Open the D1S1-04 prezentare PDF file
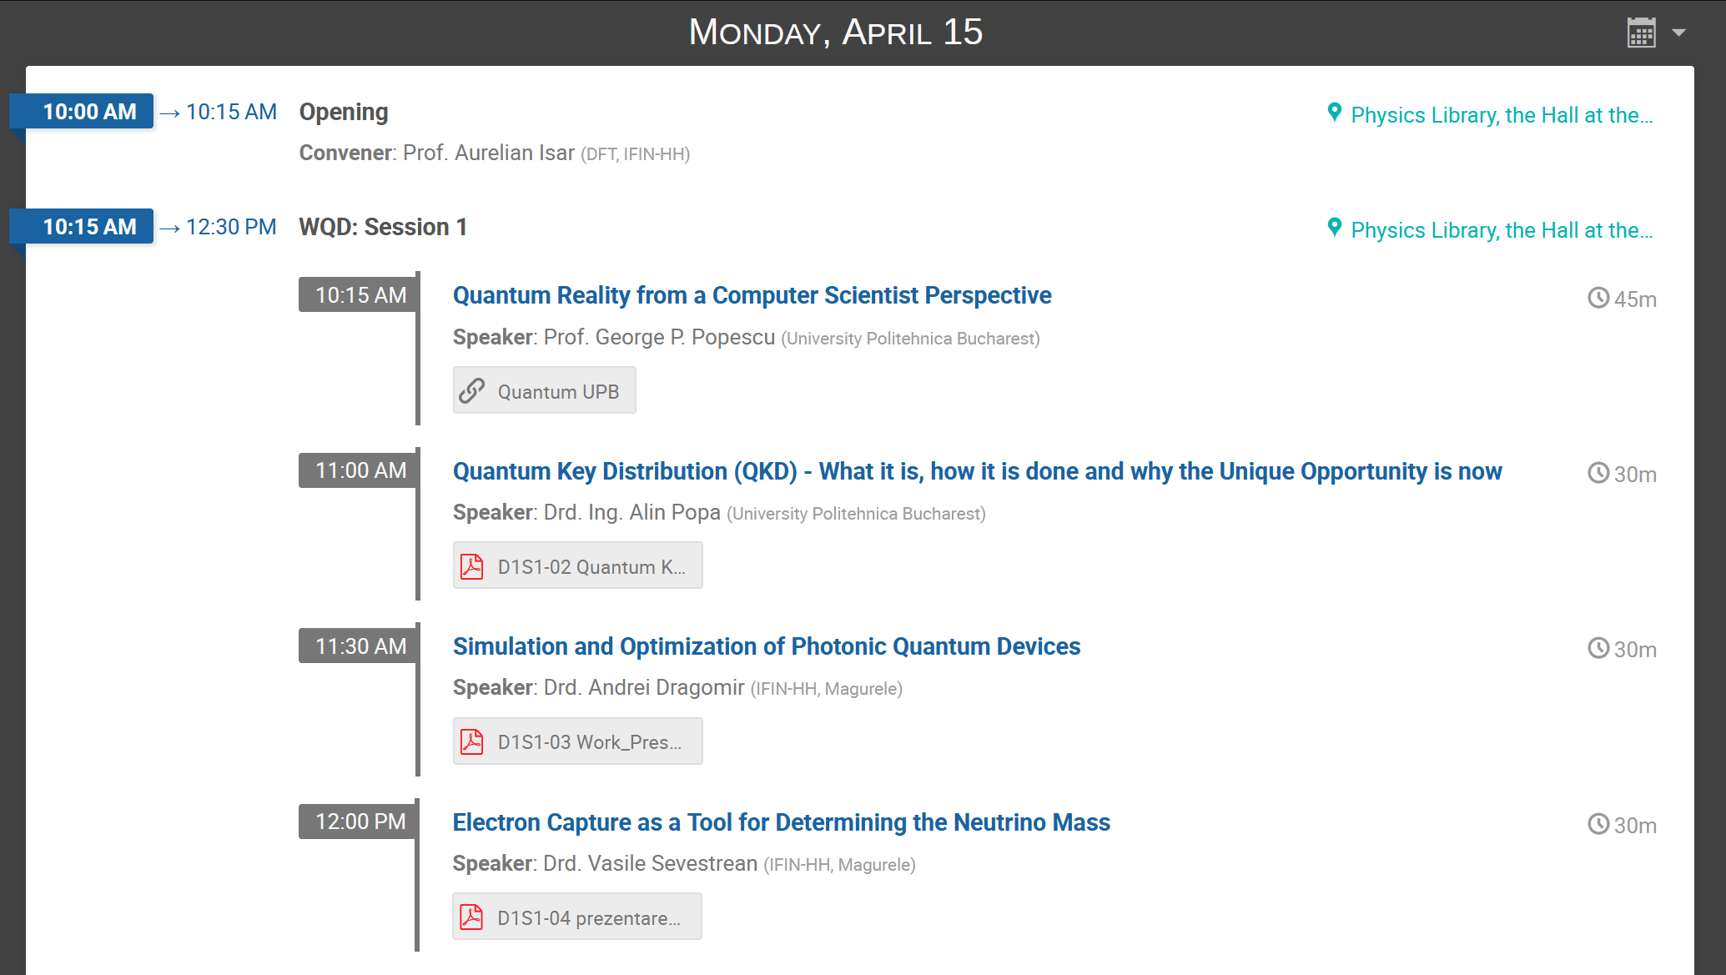 (x=576, y=917)
